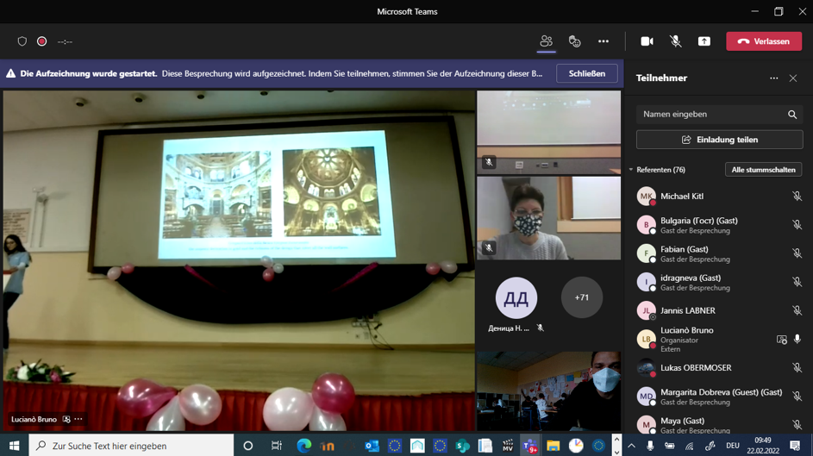
Task: Toggle the camera on or off
Action: tap(647, 41)
